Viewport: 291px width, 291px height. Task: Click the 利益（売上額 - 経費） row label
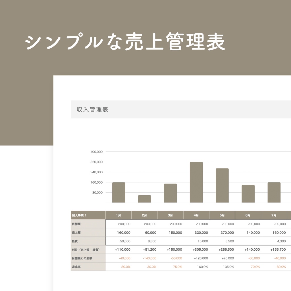click(88, 250)
